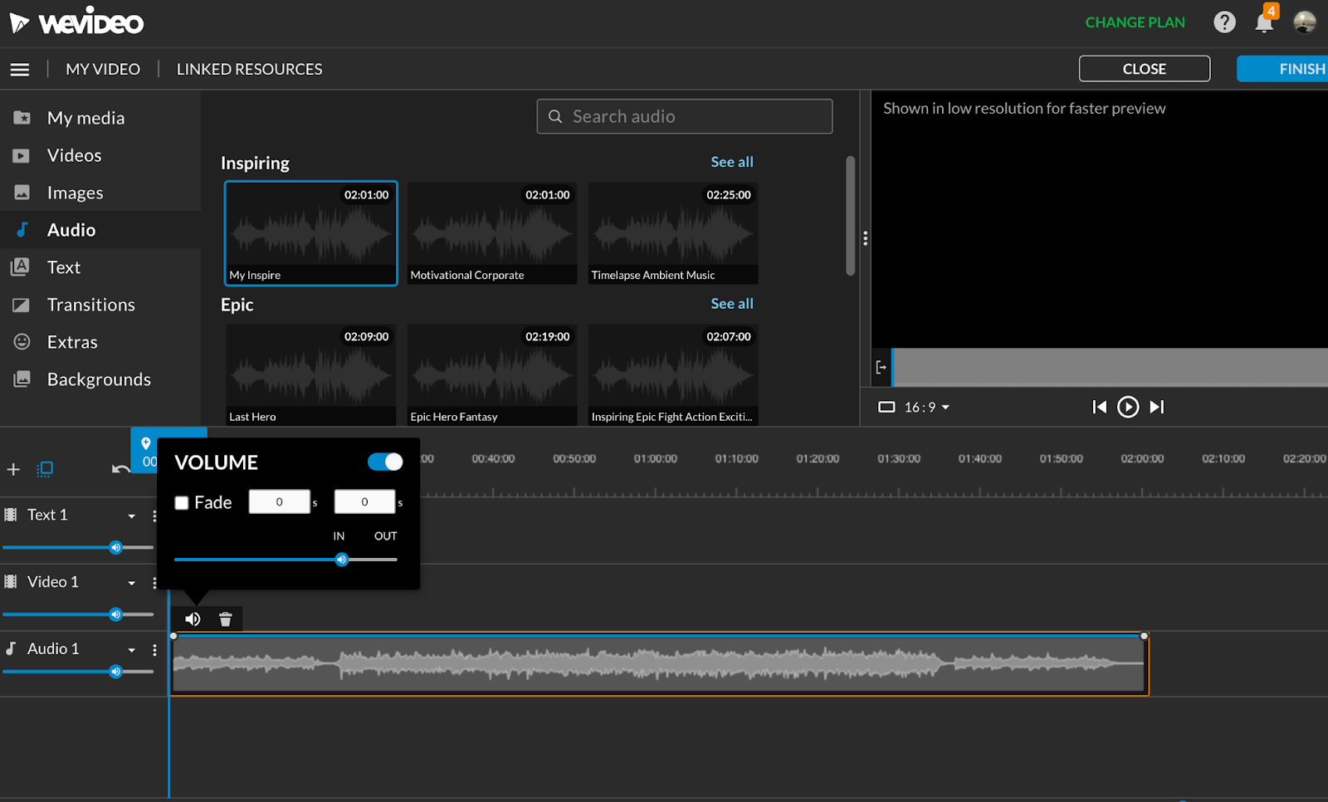Click See all for Inspiring audio
Screen dimensions: 1328x802
[x=731, y=162]
